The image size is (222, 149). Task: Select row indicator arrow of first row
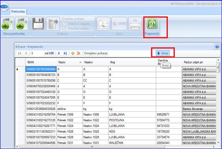[x=17, y=69]
